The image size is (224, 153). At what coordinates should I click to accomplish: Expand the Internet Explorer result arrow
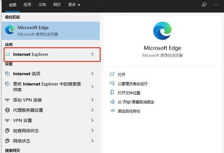pos(93,54)
